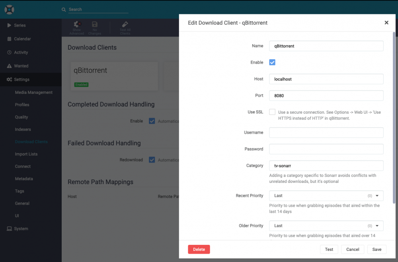Open Metadata settings

tap(24, 179)
